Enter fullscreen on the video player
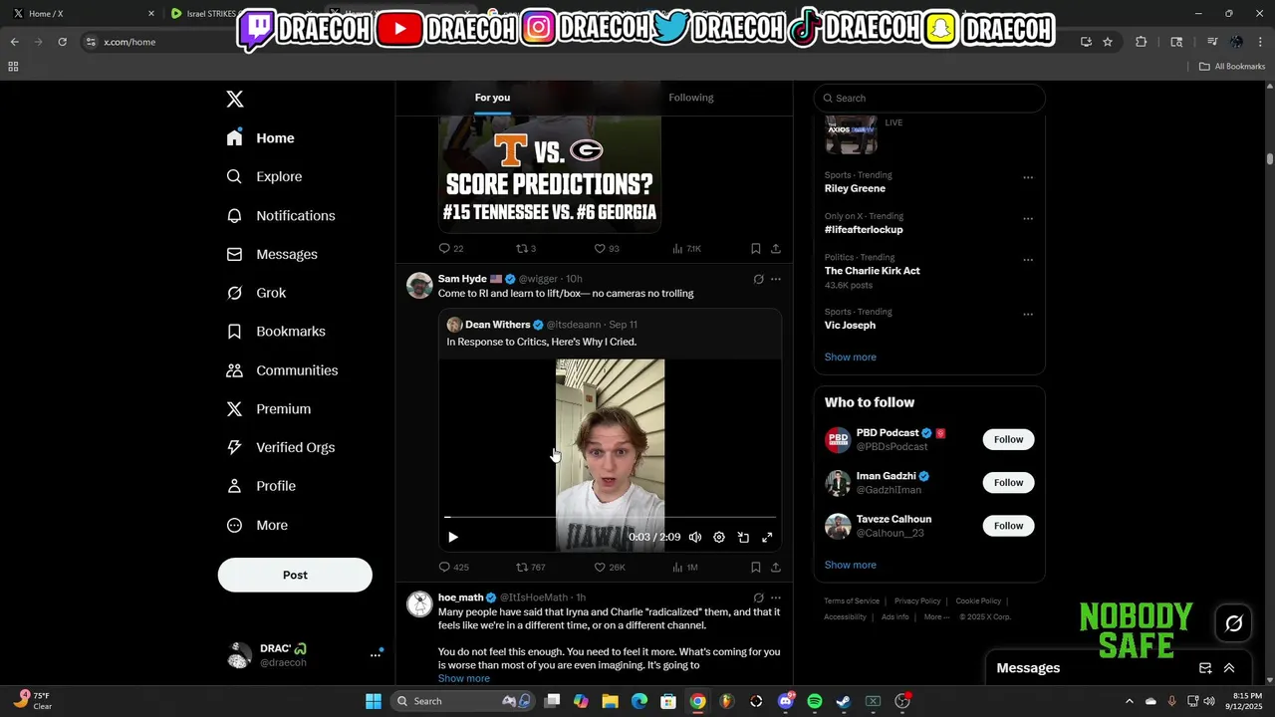Image resolution: width=1275 pixels, height=717 pixels. click(x=767, y=537)
